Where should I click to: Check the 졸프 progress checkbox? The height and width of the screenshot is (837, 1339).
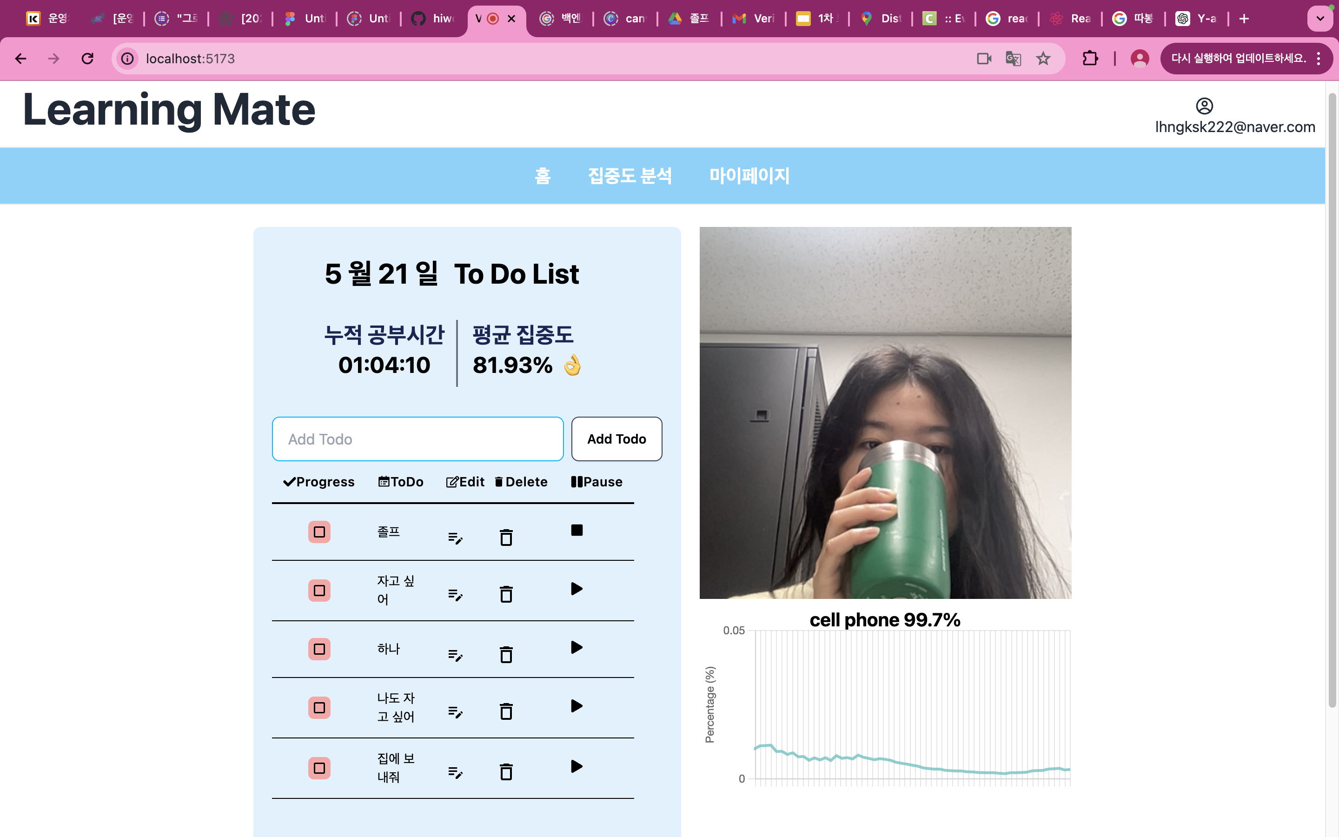tap(319, 532)
